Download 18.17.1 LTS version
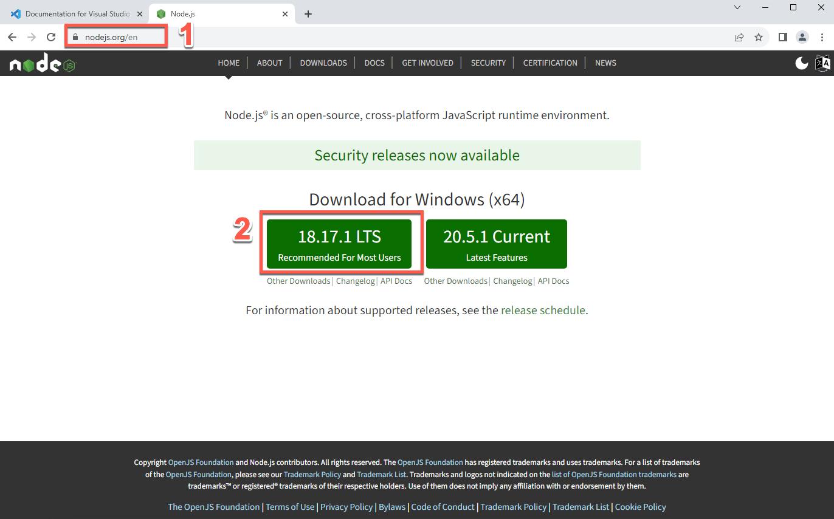Screen dimensions: 834x519 pyautogui.click(x=339, y=244)
